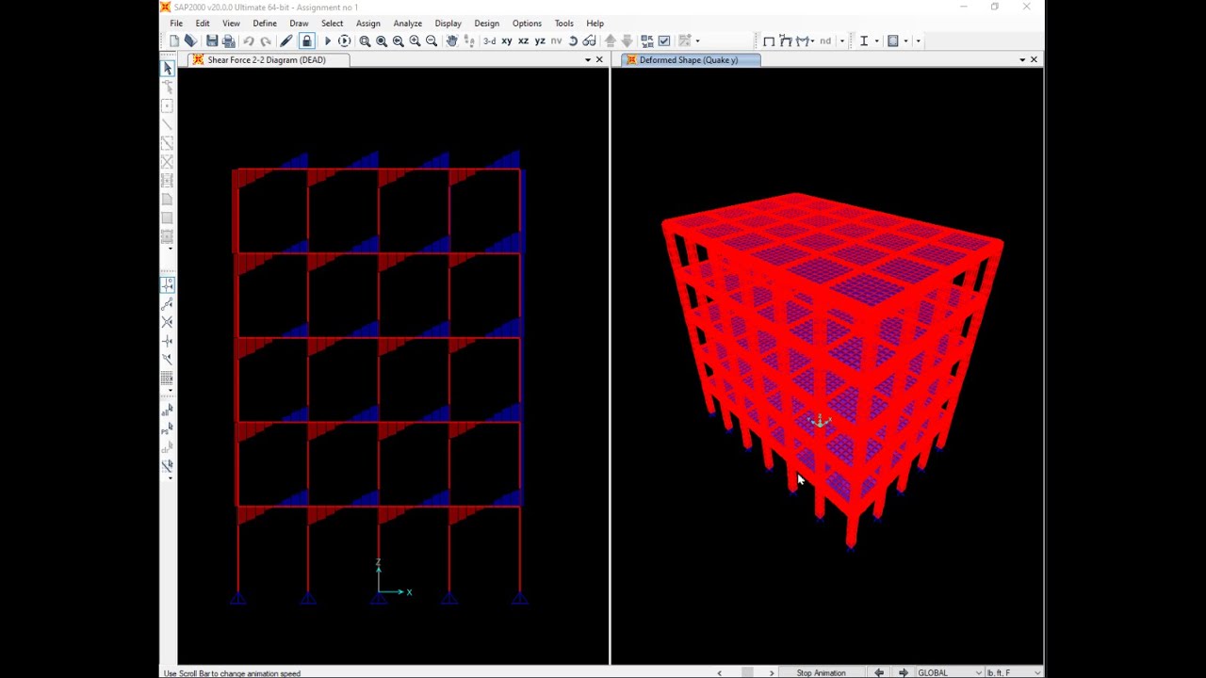Open the File menu
1206x678 pixels.
176,23
